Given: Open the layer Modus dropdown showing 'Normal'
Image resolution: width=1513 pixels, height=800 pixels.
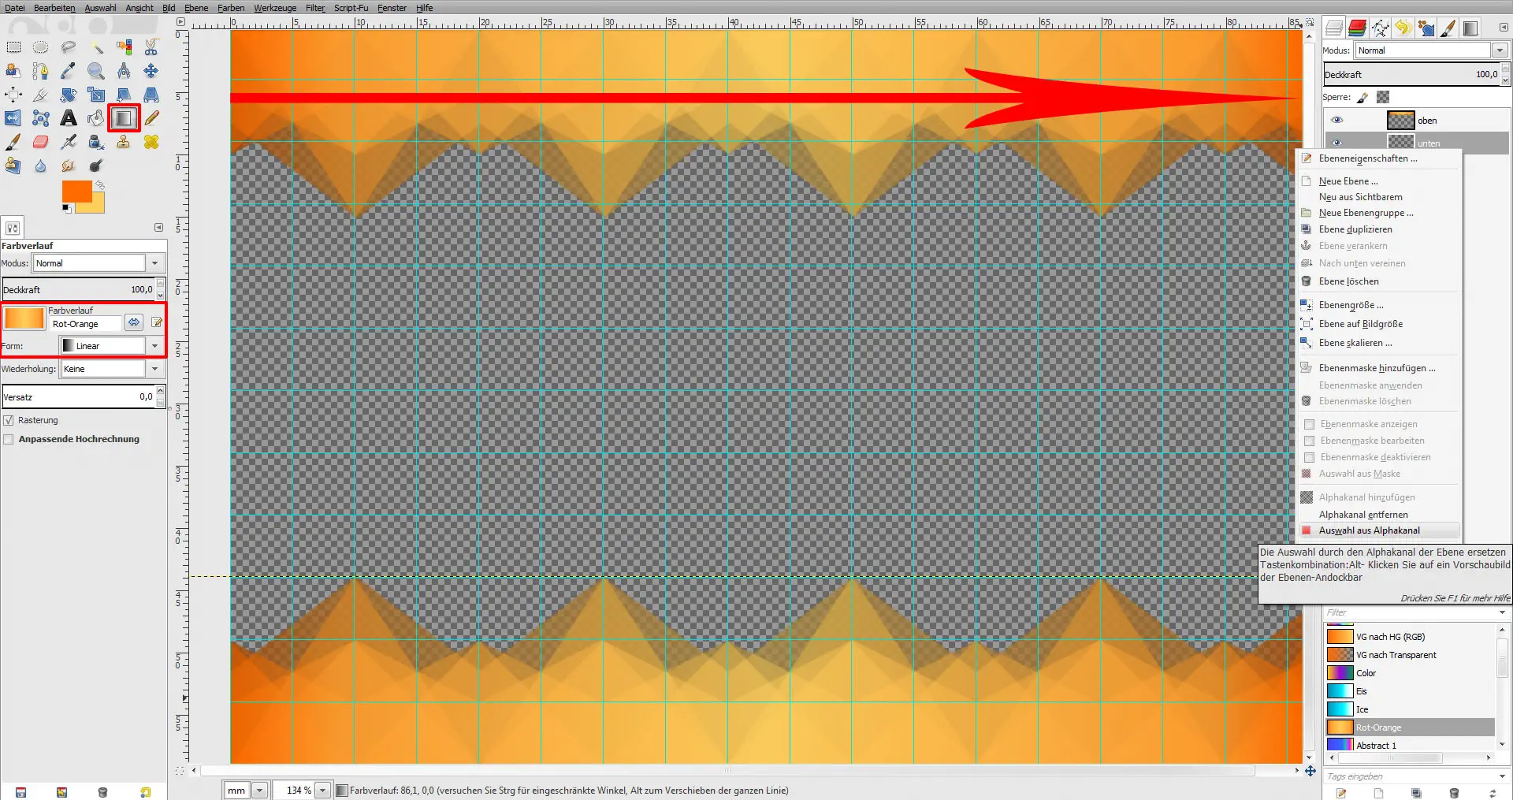Looking at the screenshot, I should pos(1500,50).
